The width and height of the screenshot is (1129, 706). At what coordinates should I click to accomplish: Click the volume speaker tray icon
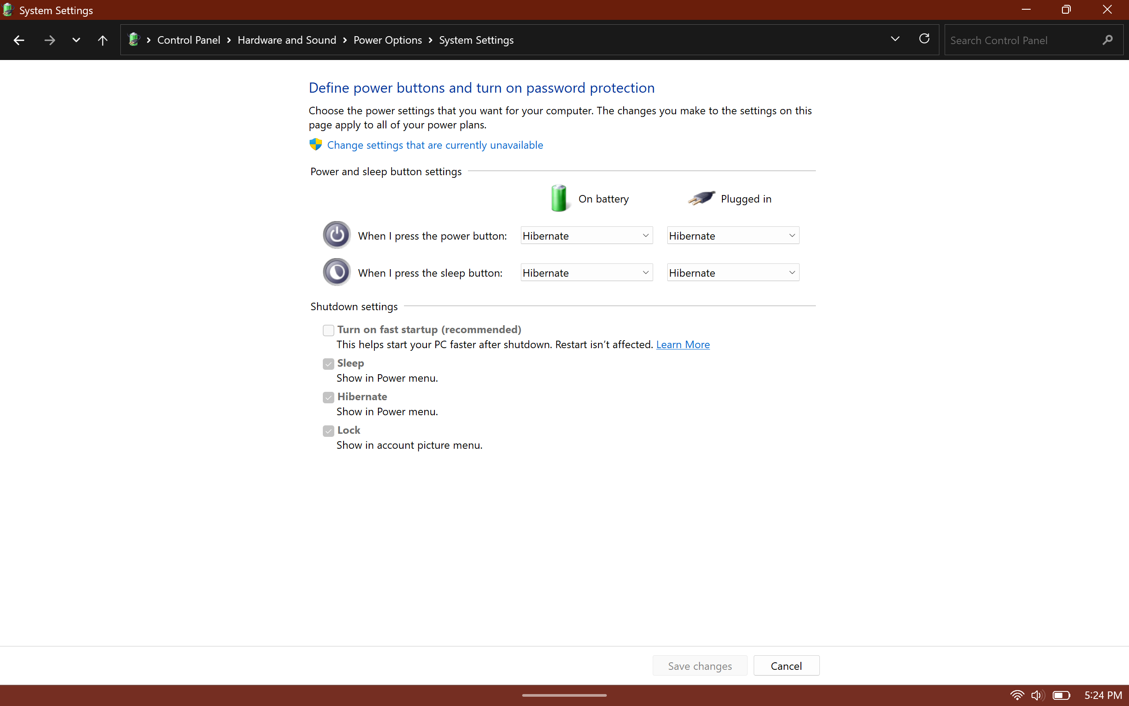1037,695
